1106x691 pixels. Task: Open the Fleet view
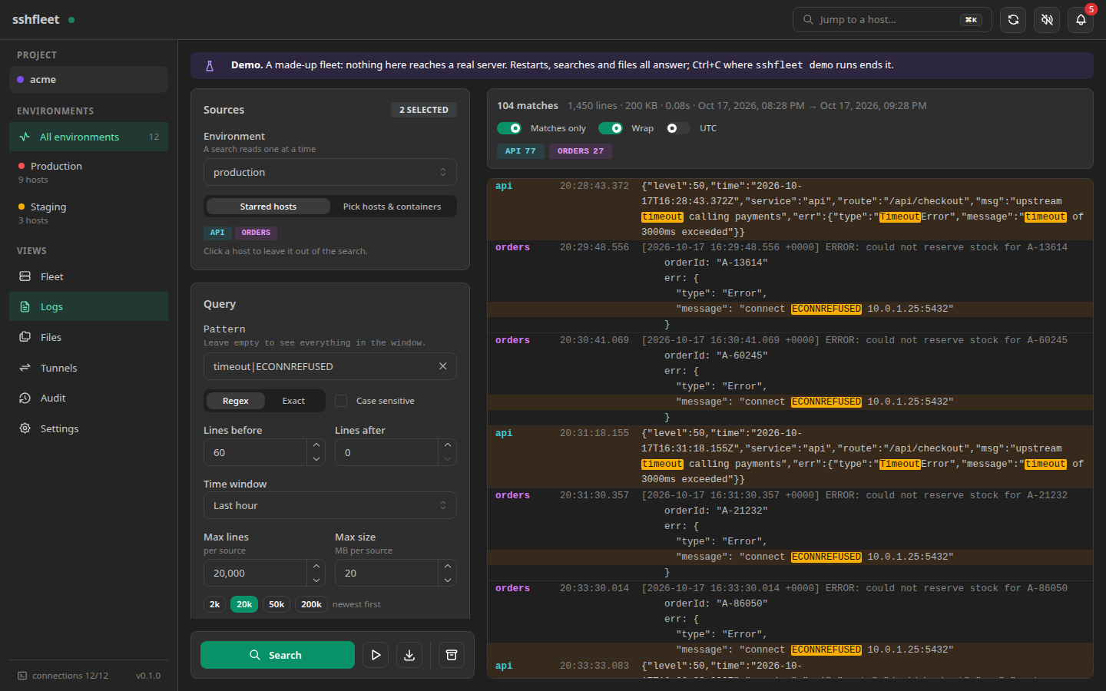[x=88, y=276]
